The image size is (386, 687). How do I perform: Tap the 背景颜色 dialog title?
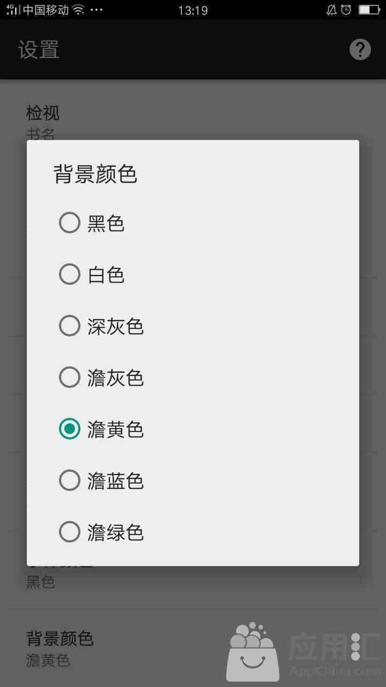pyautogui.click(x=95, y=174)
